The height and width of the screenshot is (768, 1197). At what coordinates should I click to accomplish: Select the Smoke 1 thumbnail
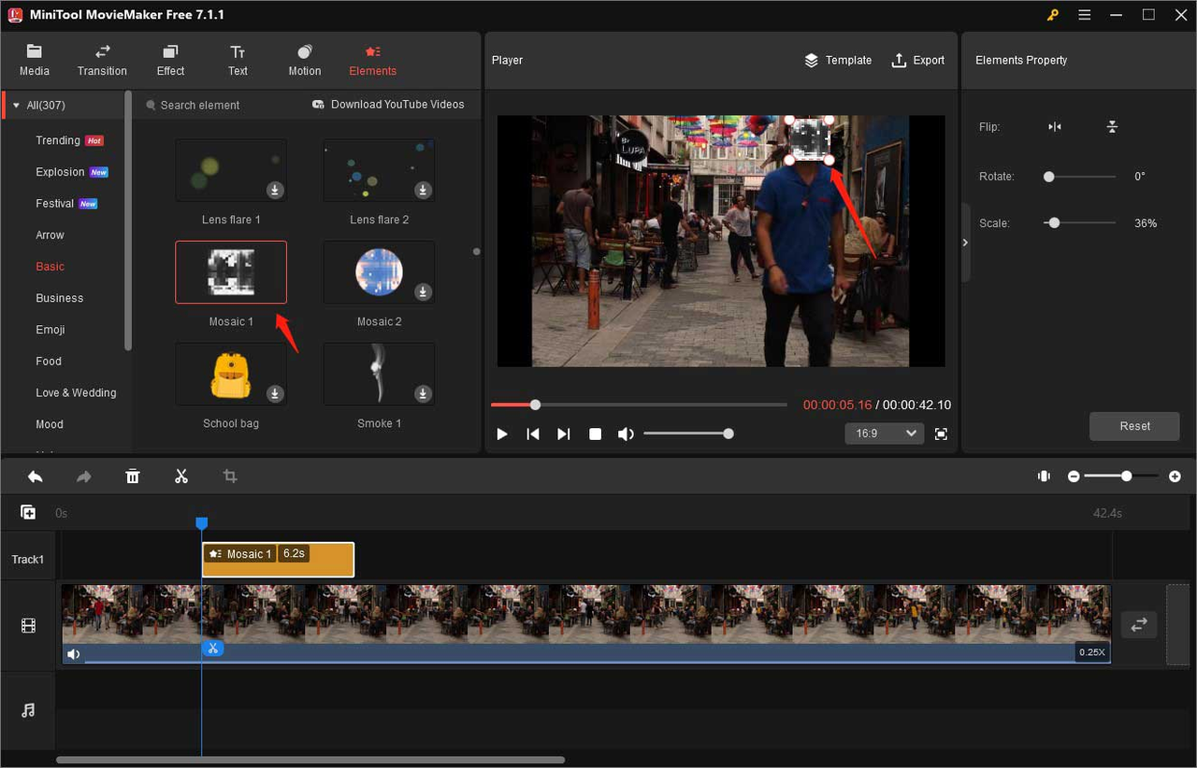pyautogui.click(x=379, y=374)
